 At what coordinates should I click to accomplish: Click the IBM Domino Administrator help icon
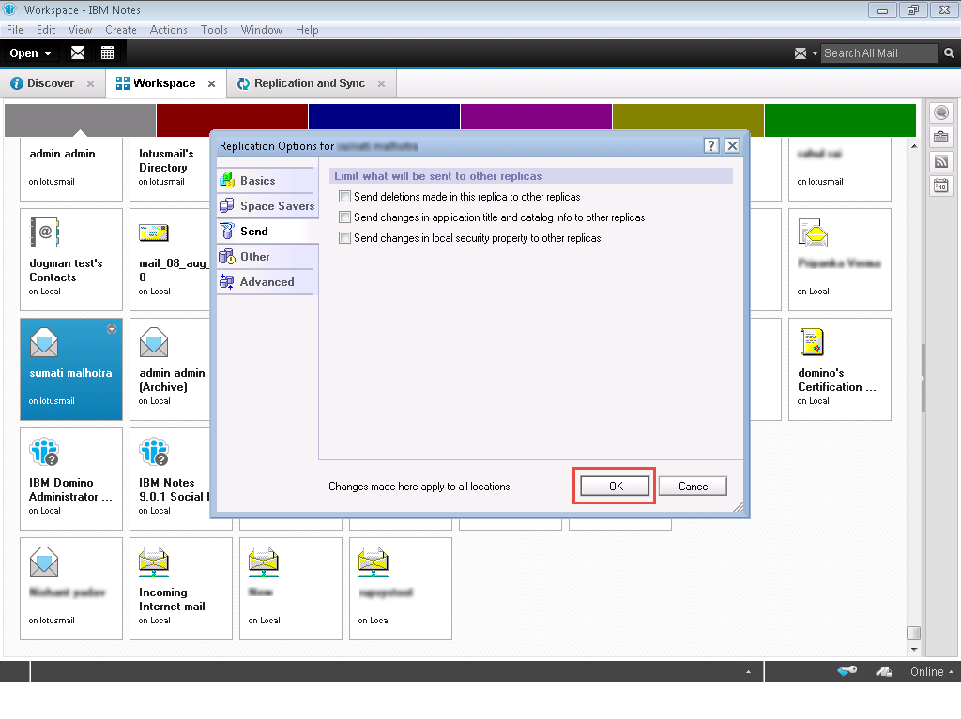coord(44,452)
